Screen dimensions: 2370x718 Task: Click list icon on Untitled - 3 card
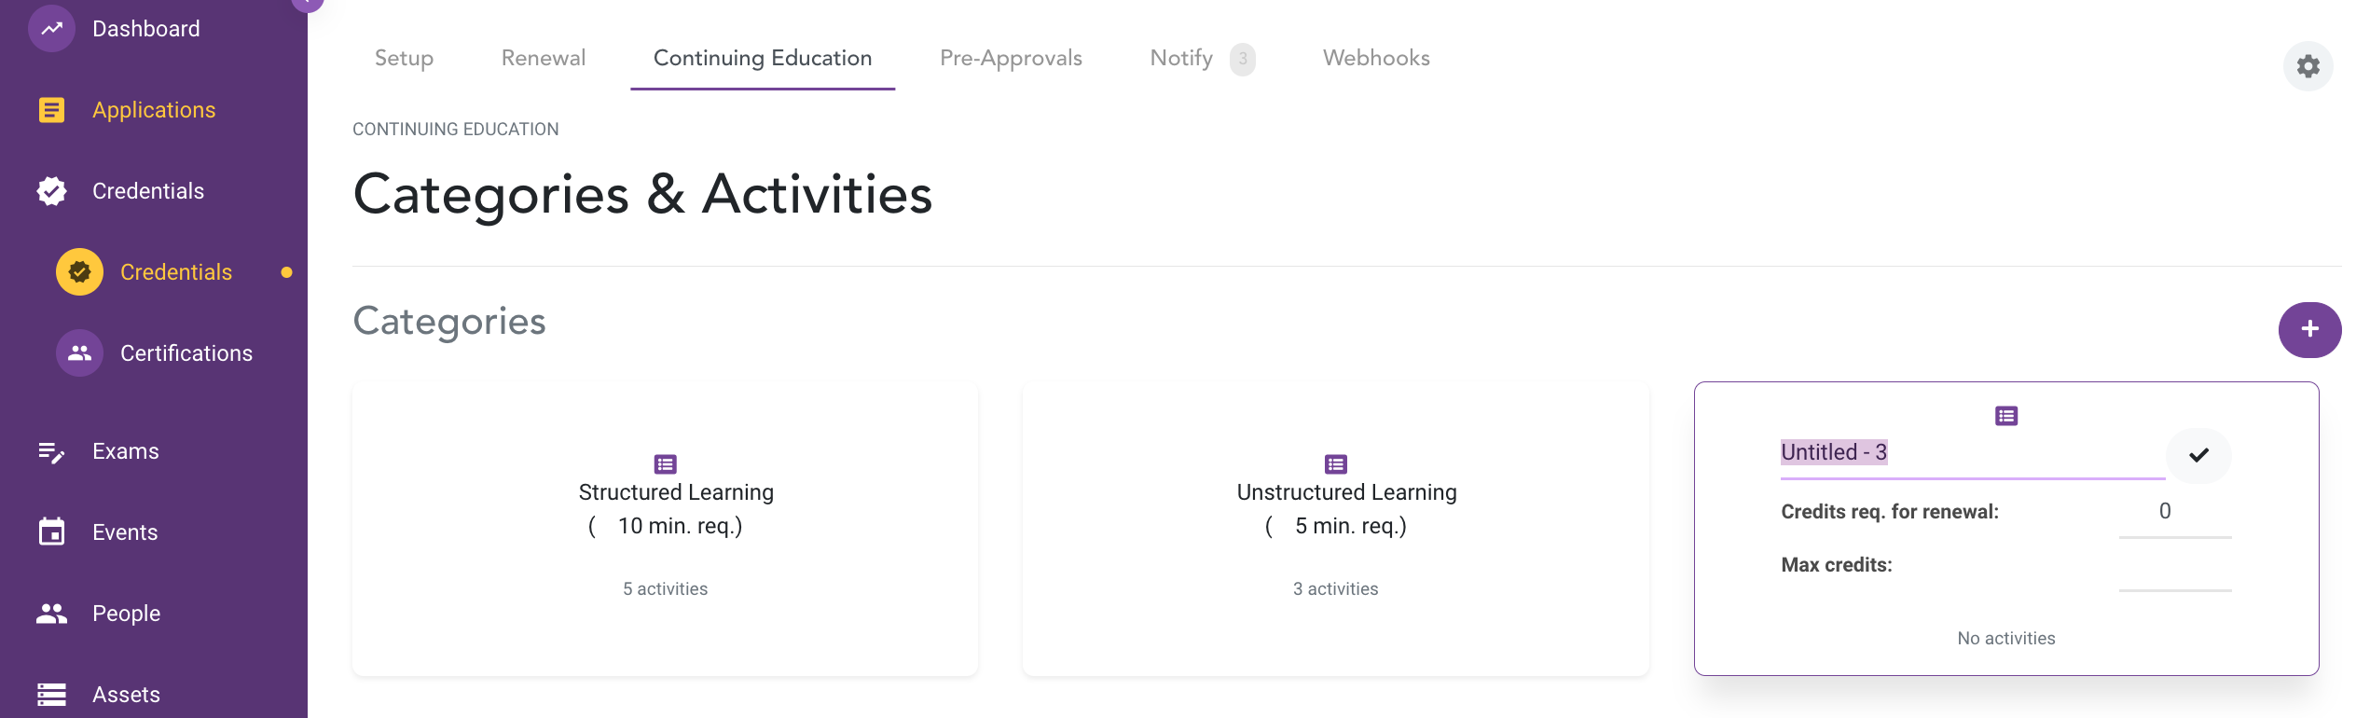click(x=2006, y=416)
